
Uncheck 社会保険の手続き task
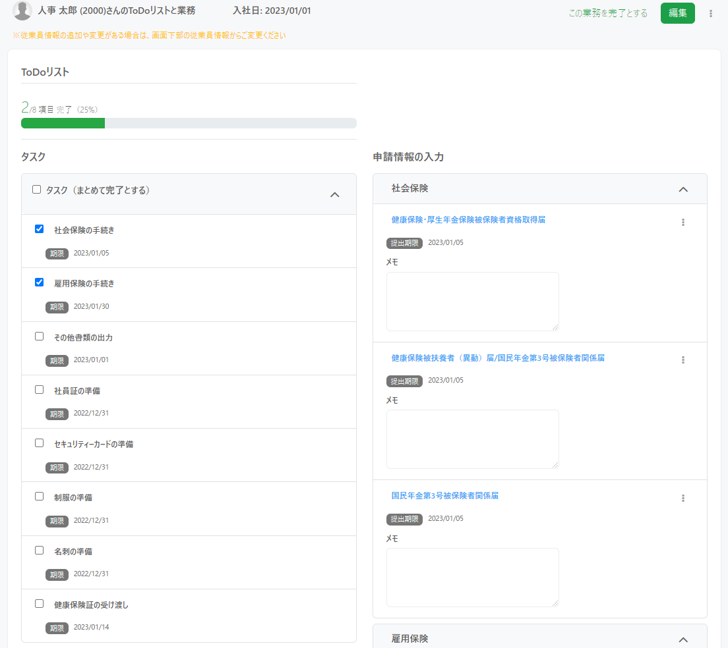point(40,229)
